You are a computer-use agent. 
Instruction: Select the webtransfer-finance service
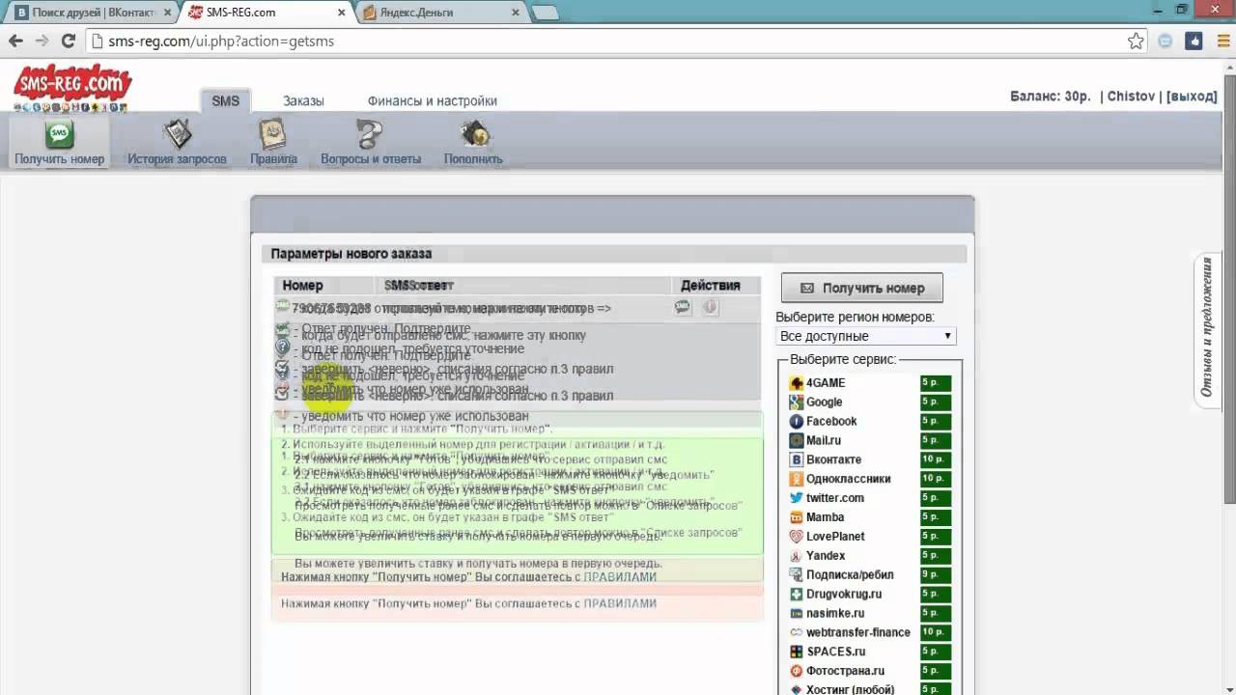[858, 632]
